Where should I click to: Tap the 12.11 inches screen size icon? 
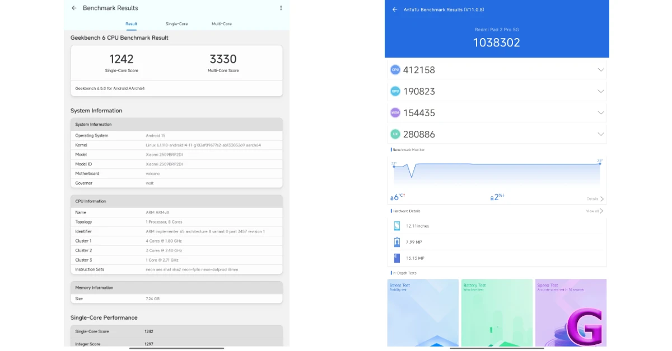[397, 226]
